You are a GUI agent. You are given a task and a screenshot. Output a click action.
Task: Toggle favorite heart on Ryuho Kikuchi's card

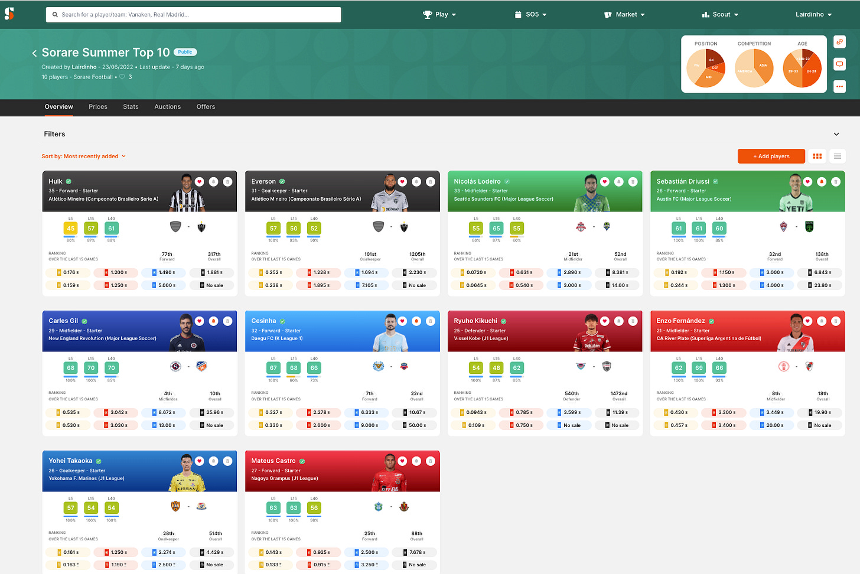(605, 321)
